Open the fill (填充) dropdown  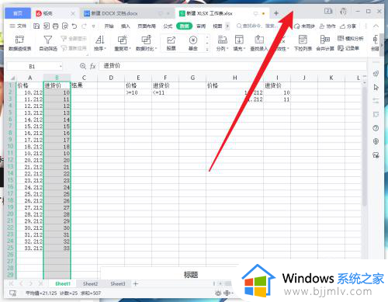[239, 43]
